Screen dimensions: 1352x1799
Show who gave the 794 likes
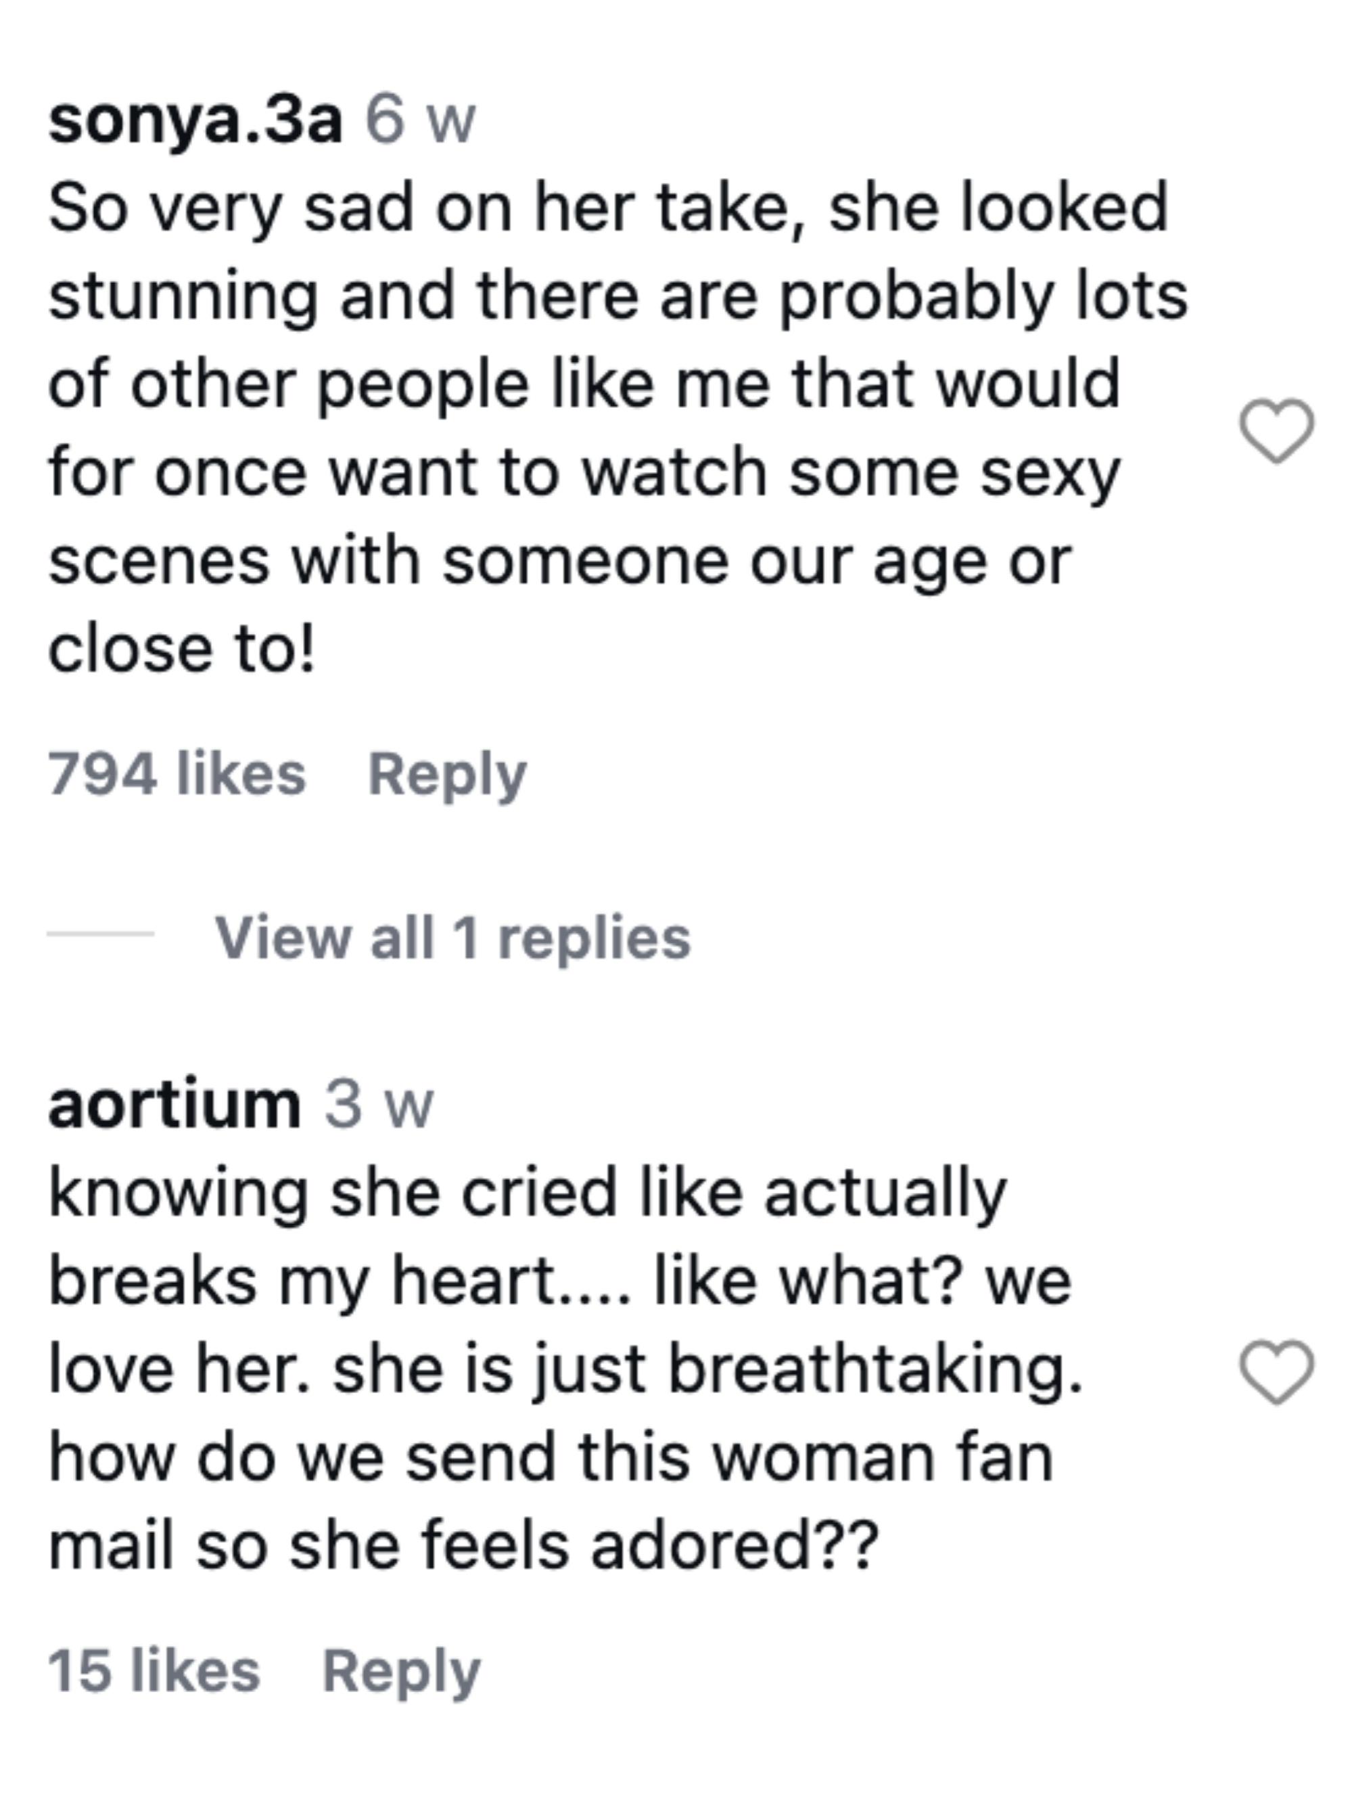tap(177, 773)
